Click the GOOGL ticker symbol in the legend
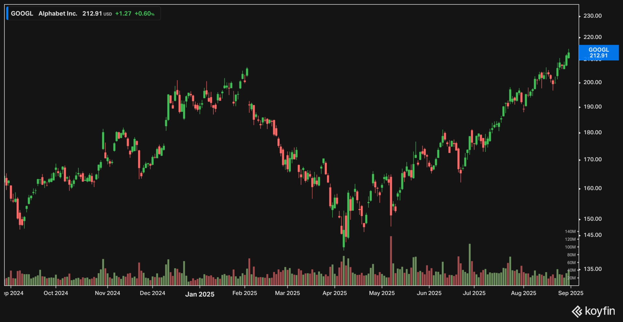The height and width of the screenshot is (322, 623). [22, 14]
